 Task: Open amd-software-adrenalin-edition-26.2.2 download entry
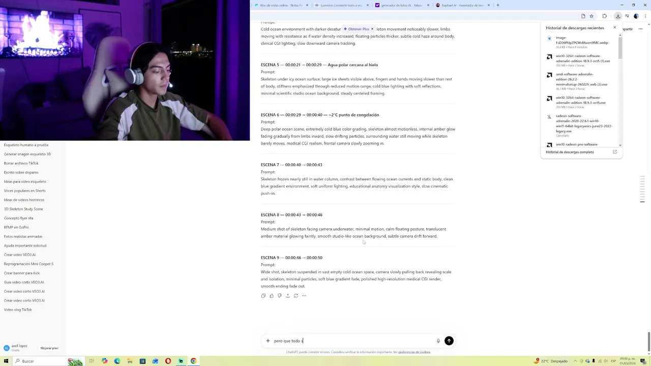pyautogui.click(x=580, y=81)
